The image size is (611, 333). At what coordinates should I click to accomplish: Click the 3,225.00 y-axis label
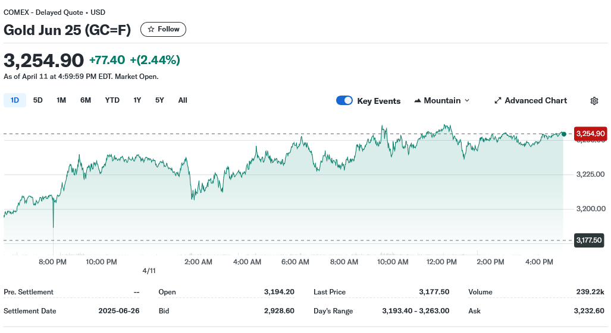591,174
